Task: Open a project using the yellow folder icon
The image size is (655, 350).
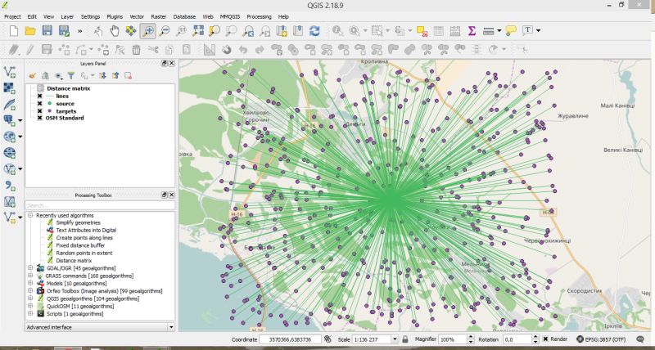Action: tap(30, 31)
